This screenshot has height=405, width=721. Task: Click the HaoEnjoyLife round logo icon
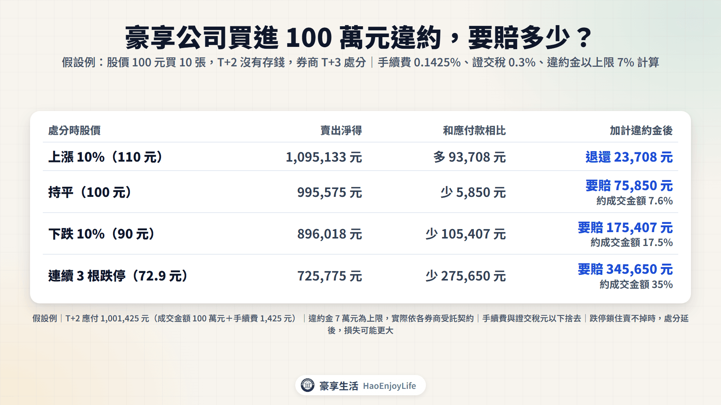[308, 385]
